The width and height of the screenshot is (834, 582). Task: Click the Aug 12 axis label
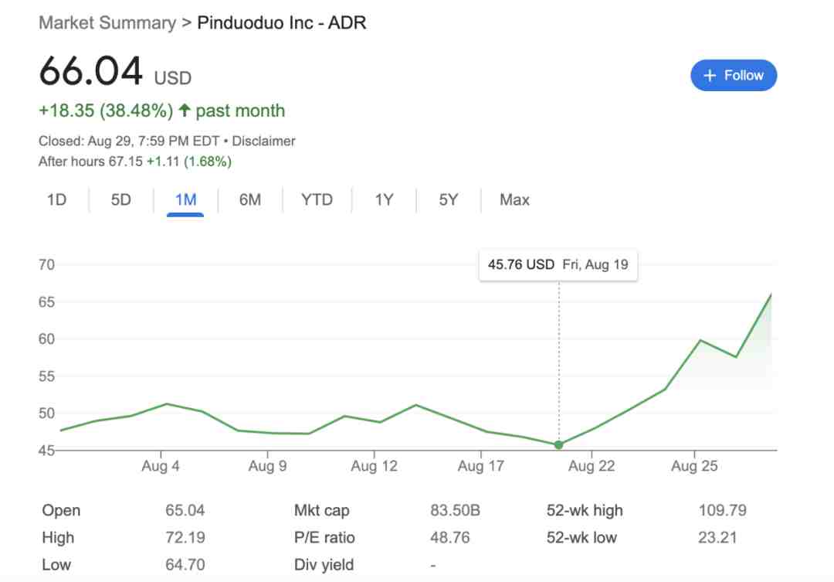pos(374,466)
